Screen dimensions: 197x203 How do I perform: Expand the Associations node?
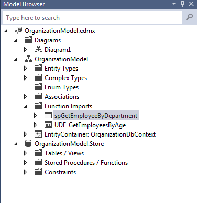click(26, 97)
